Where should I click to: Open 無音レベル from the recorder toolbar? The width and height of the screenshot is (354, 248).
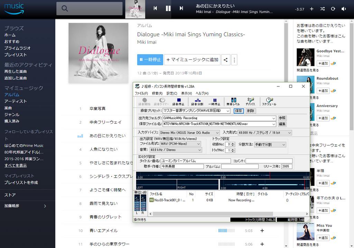pyautogui.click(x=233, y=102)
